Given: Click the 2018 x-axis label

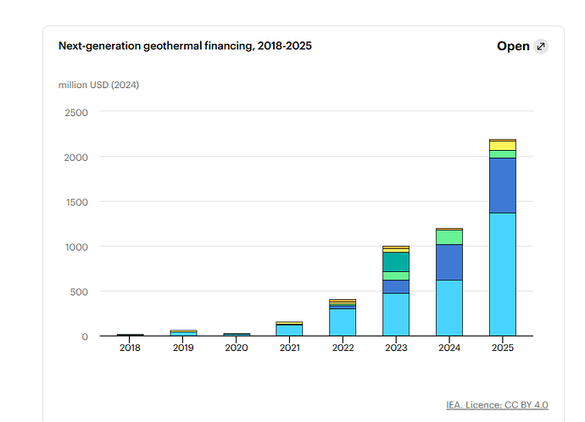Looking at the screenshot, I should [x=130, y=347].
